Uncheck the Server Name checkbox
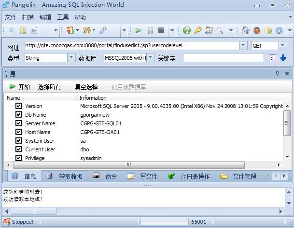The width and height of the screenshot is (294, 228). pyautogui.click(x=18, y=123)
